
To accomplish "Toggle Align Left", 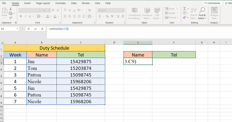I will (x=65, y=16).
